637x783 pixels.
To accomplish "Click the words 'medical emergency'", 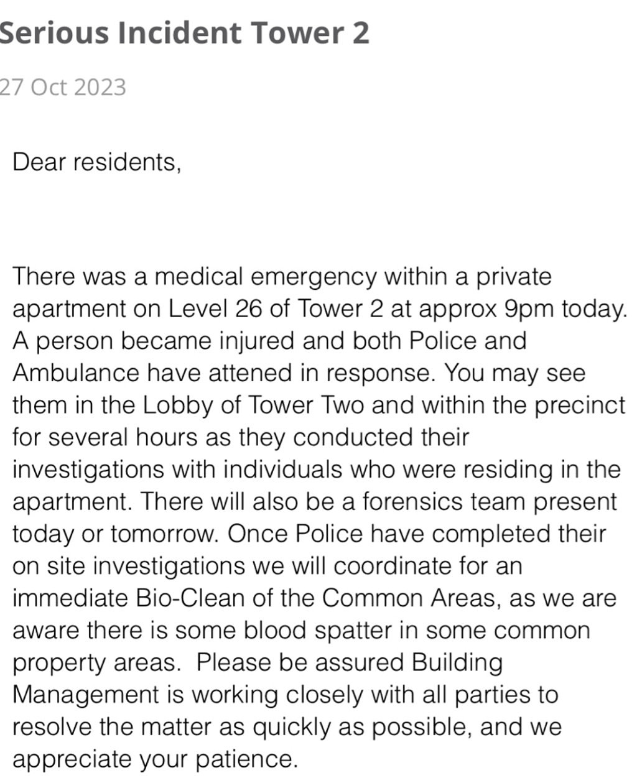I will (x=265, y=276).
